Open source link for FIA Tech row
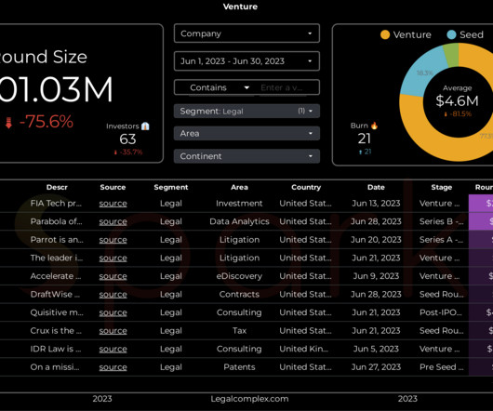Viewport: 493px width, 411px height. pyautogui.click(x=113, y=204)
